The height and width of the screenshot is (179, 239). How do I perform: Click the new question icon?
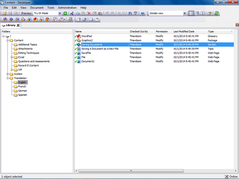55,19
